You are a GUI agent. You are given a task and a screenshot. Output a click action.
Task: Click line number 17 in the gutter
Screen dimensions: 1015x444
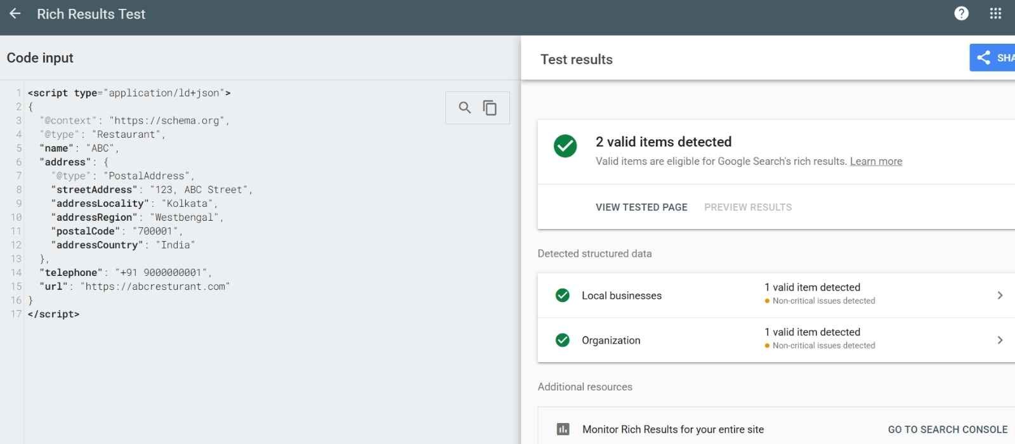pos(16,314)
